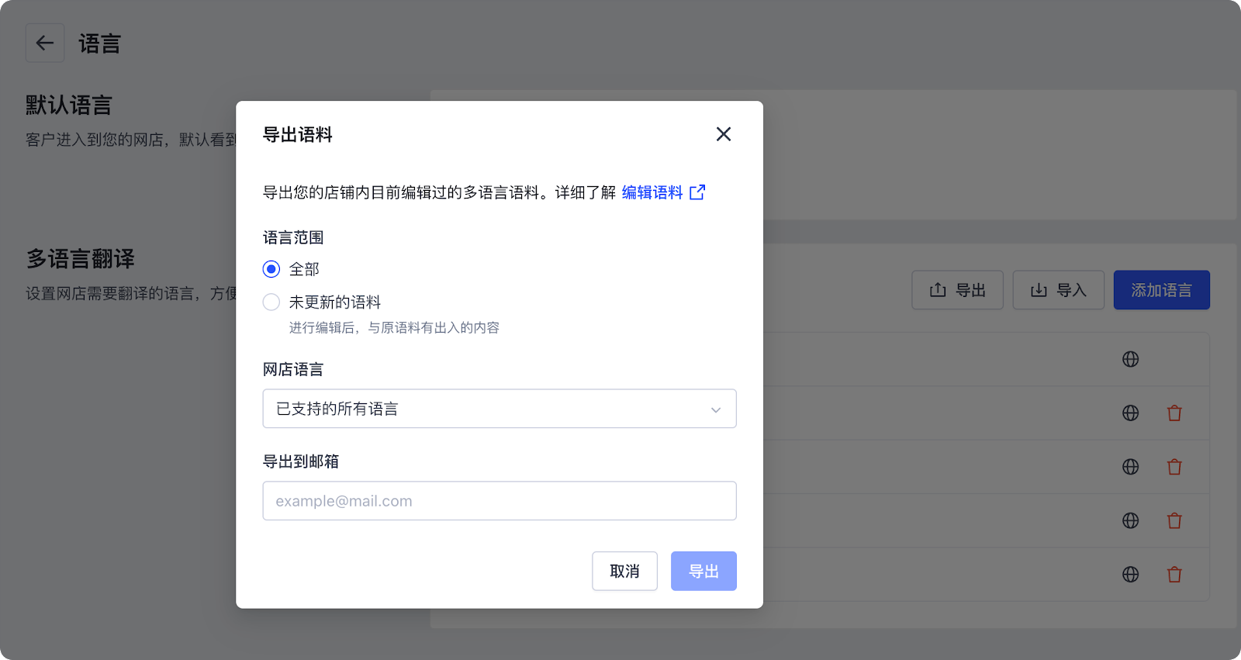Click the 编辑语料 help link
This screenshot has width=1241, height=660.
[x=652, y=192]
